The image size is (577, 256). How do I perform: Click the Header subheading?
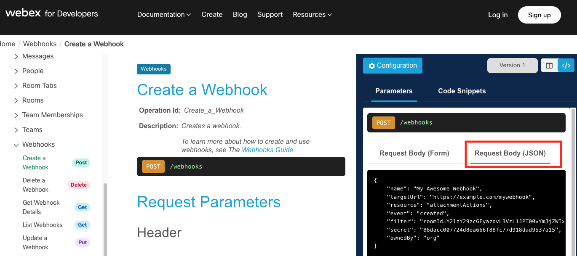159,233
